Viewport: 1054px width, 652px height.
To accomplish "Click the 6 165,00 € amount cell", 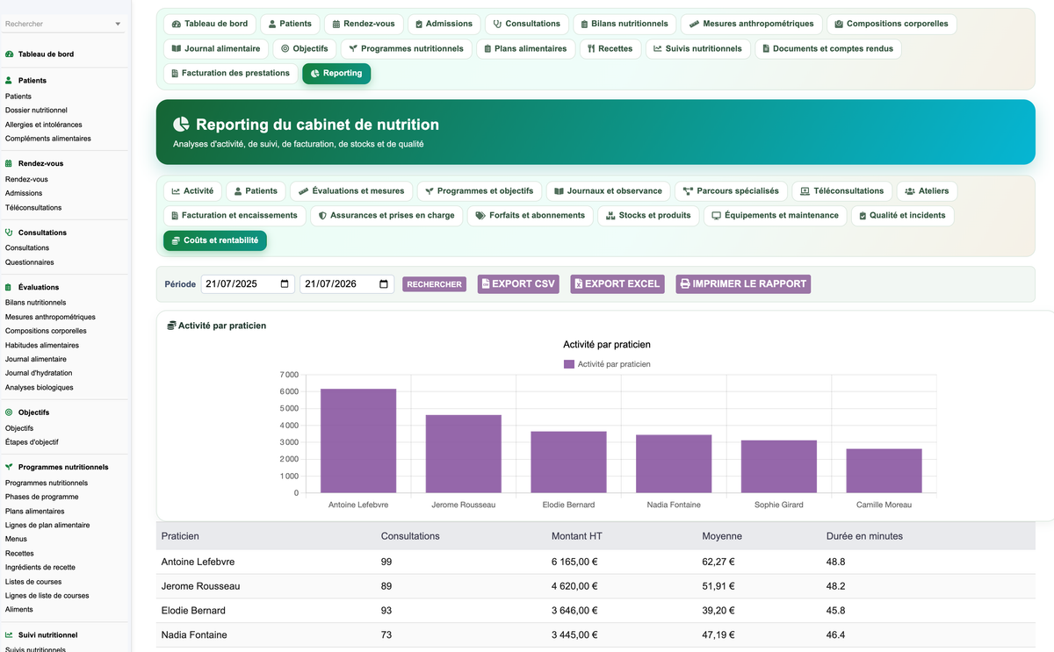I will pos(574,562).
